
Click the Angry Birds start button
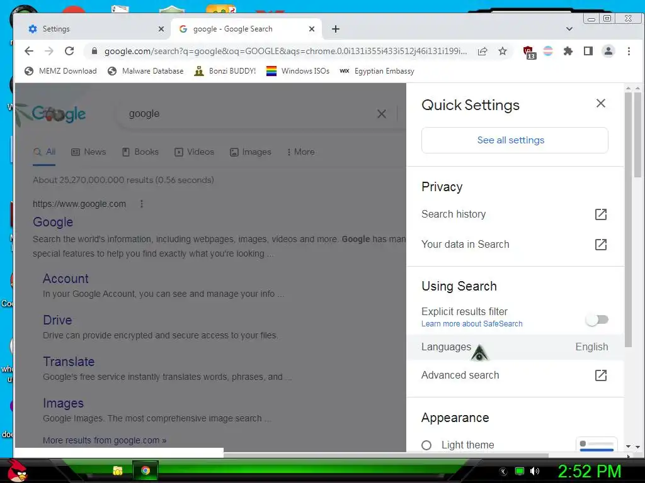pyautogui.click(x=17, y=470)
